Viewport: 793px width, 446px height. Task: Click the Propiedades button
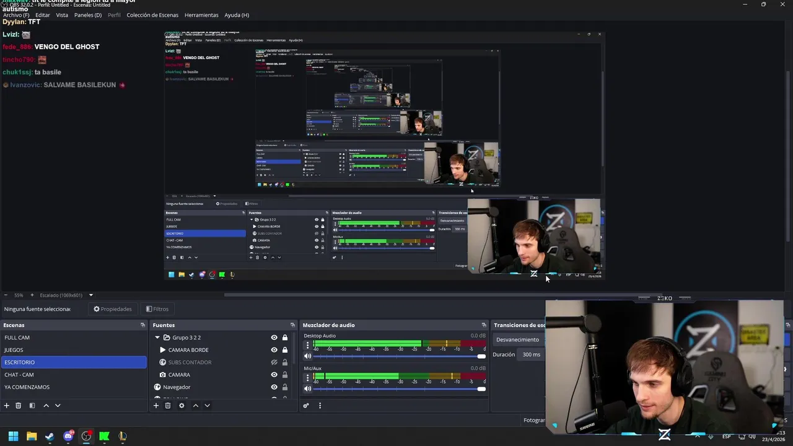pos(112,309)
